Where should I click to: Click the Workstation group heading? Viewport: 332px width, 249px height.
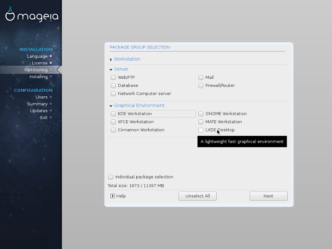click(127, 59)
